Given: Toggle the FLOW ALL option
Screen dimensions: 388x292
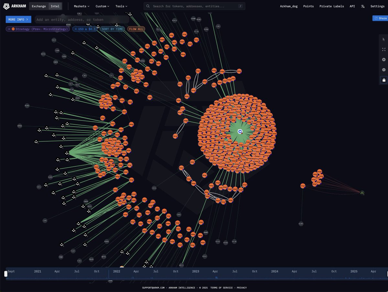Looking at the screenshot, I should pos(136,29).
